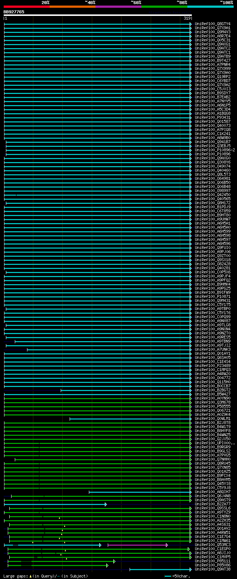
Task: Open hit UniRef100_P85086
Action: [213, 565]
